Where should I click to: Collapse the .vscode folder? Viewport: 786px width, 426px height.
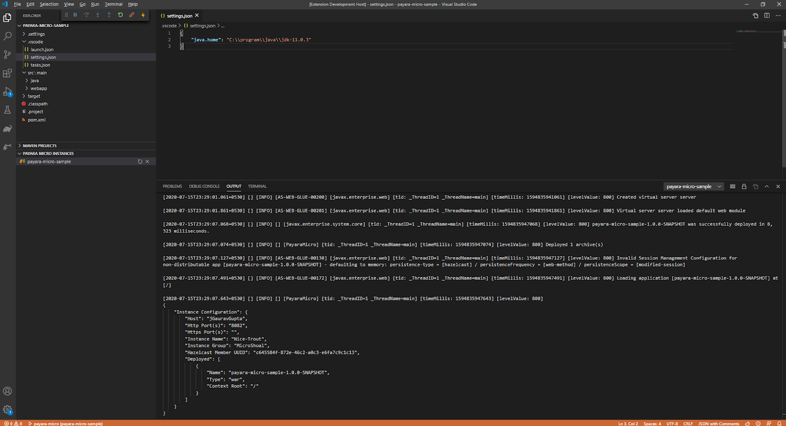(x=35, y=42)
